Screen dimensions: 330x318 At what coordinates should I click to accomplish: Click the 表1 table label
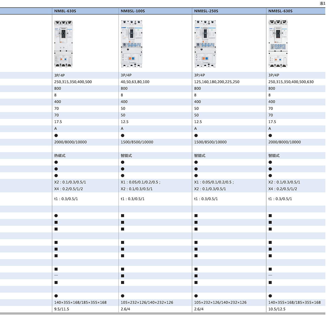tap(322, 3)
